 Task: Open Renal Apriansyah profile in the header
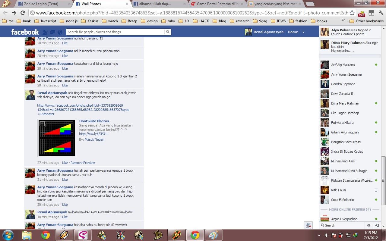click(264, 32)
